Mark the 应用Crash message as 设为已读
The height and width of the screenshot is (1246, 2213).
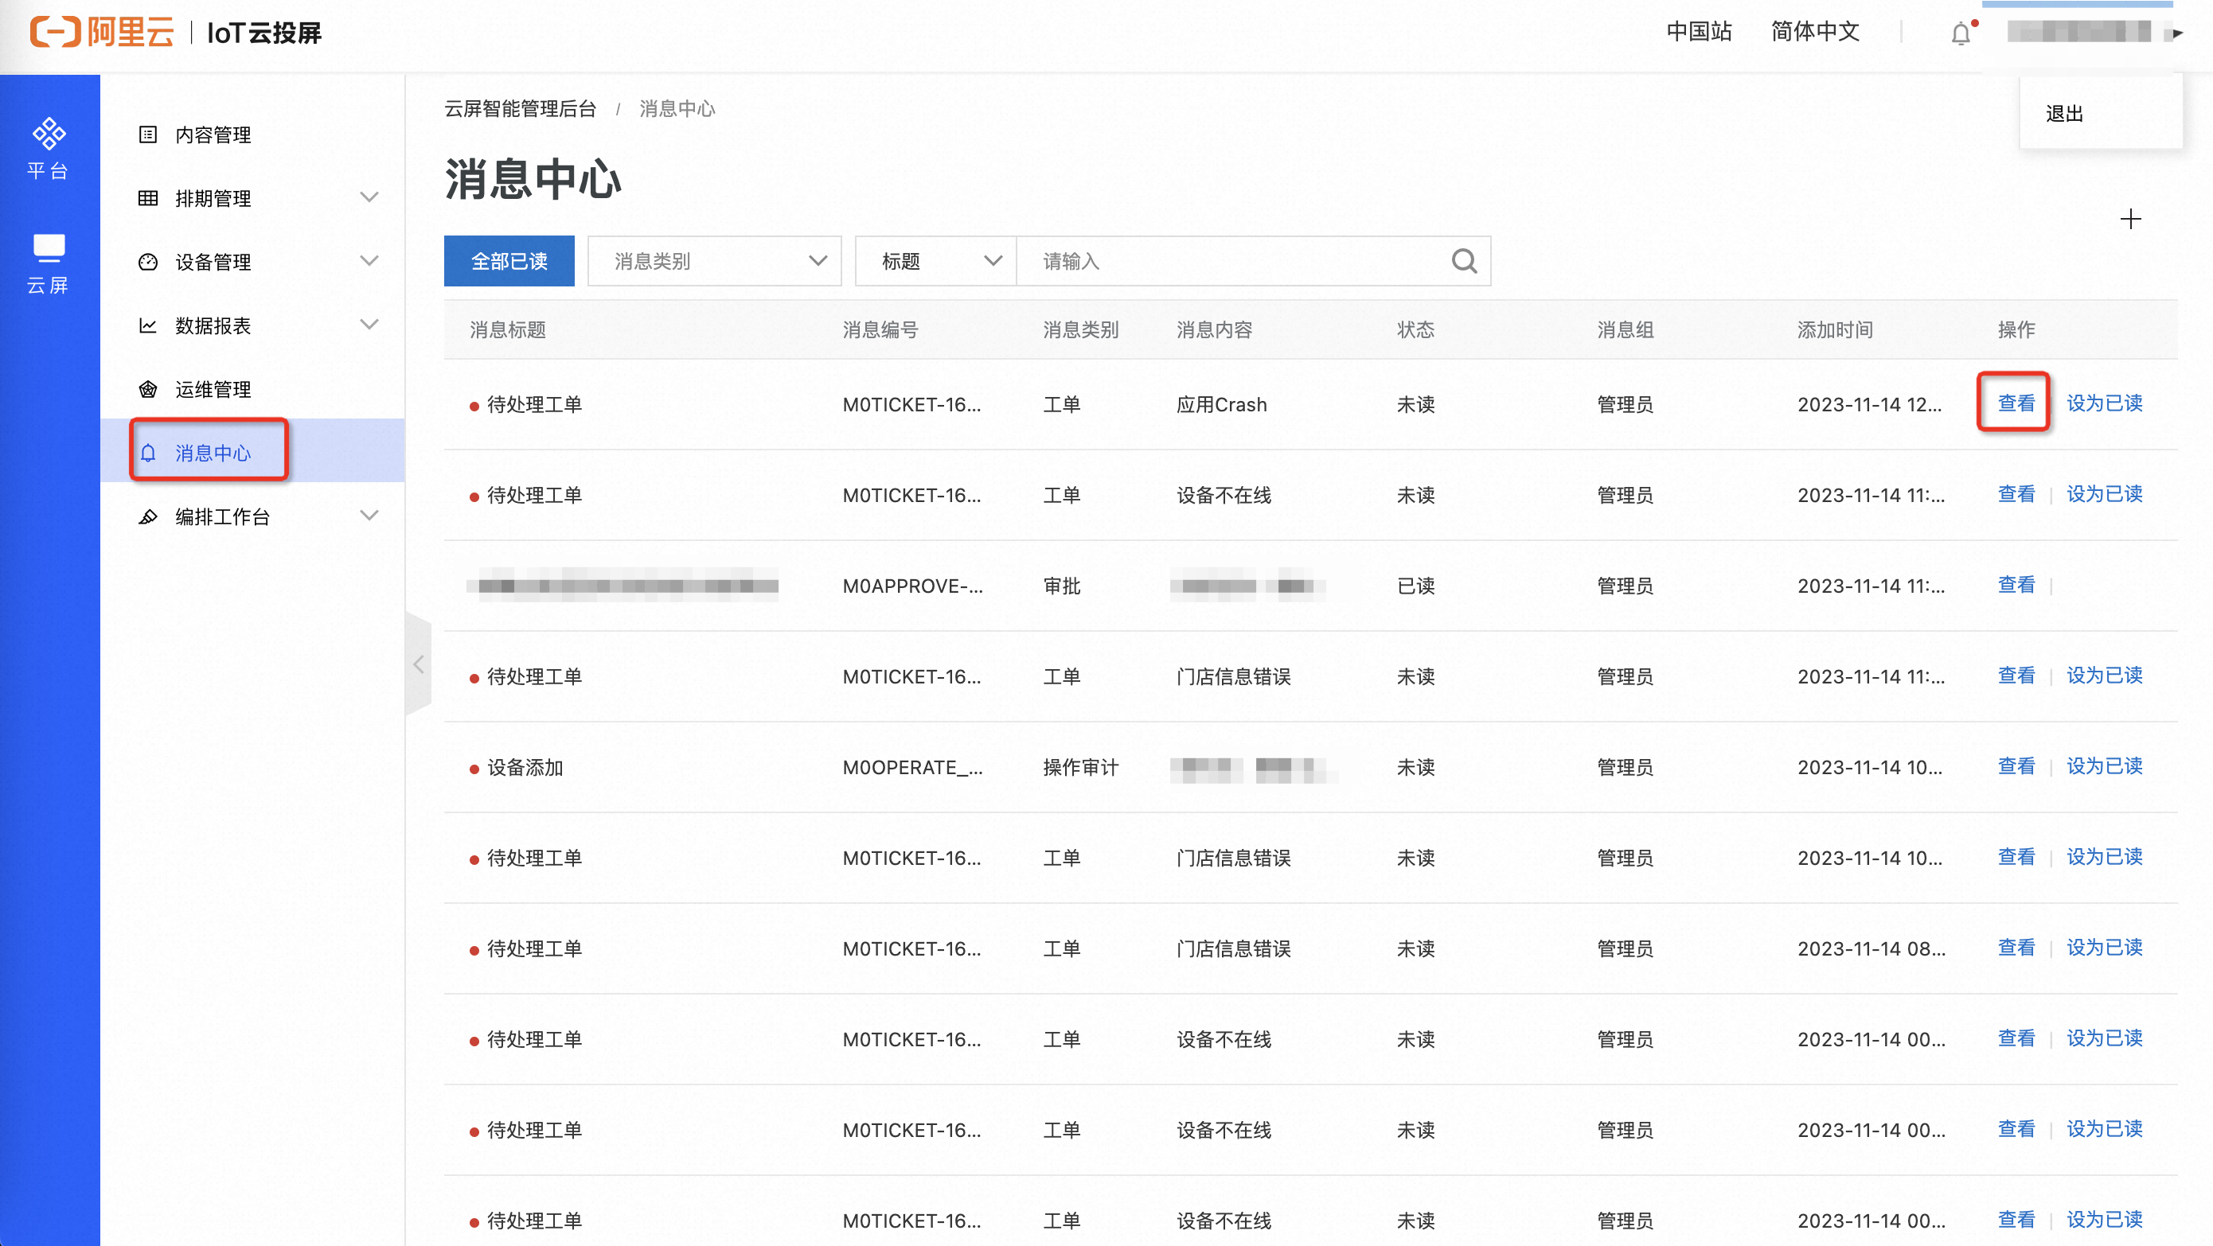click(2104, 403)
